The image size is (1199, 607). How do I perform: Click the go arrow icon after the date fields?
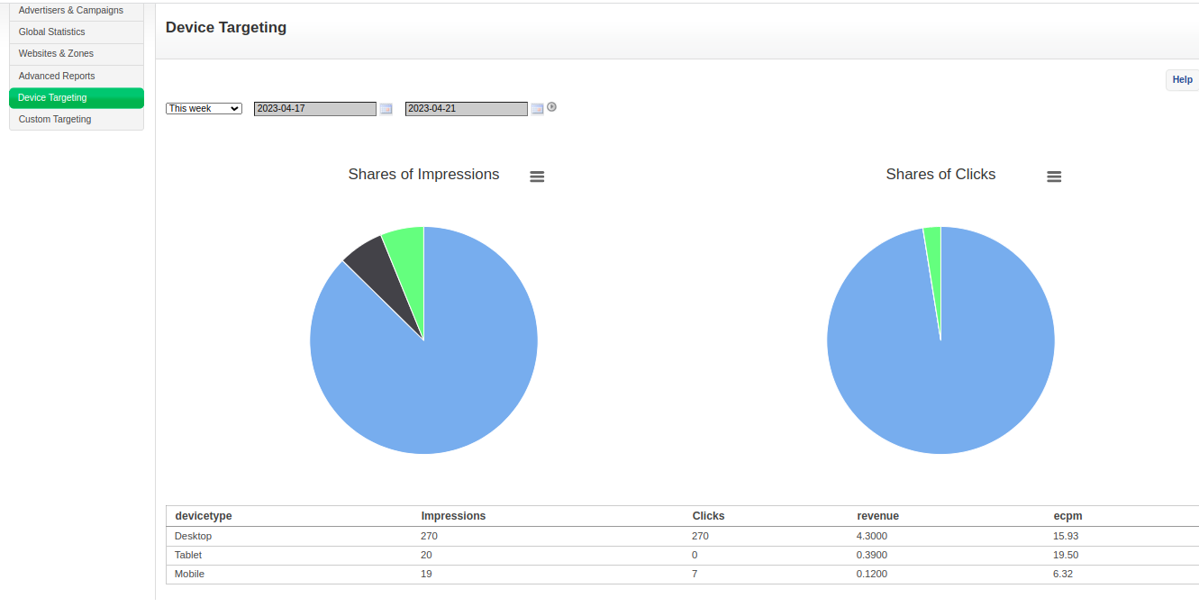tap(551, 107)
